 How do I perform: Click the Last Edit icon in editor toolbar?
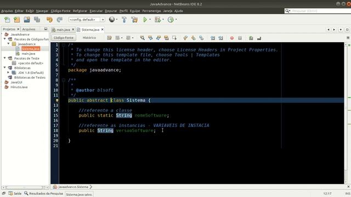click(x=109, y=38)
